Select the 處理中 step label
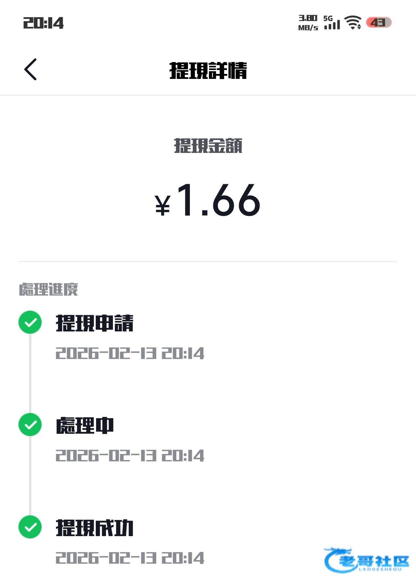The width and height of the screenshot is (416, 584). [x=85, y=425]
